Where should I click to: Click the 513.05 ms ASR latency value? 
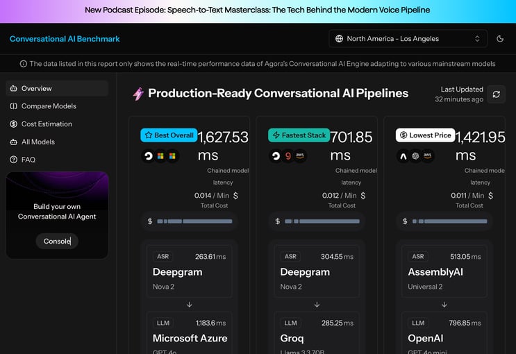coord(465,257)
